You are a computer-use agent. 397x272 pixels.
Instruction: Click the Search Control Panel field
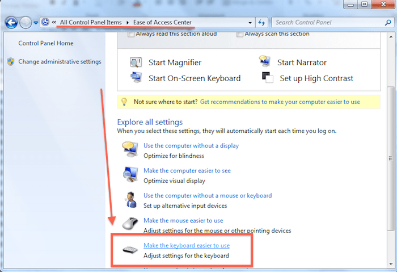pyautogui.click(x=326, y=23)
